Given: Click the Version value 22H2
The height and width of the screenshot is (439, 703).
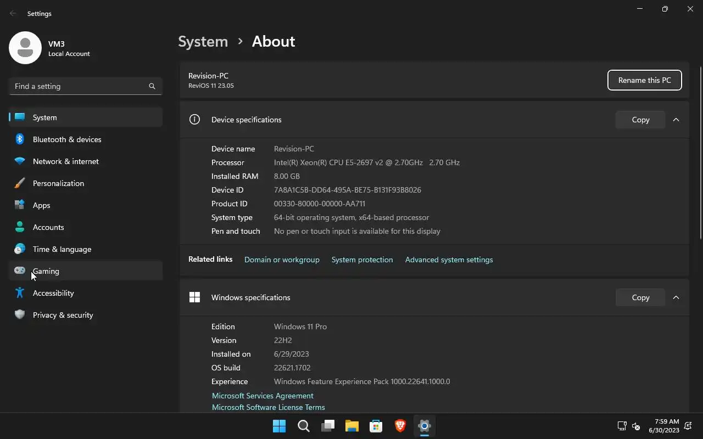Looking at the screenshot, I should click(283, 340).
